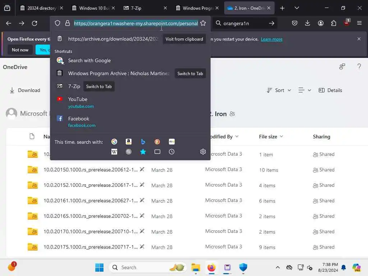
Task: Switch to the Windows 10 Build tab
Action: click(x=94, y=8)
